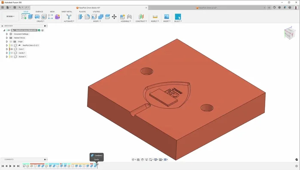Step timeline back one feature
300x170 pixels.
tap(6, 166)
